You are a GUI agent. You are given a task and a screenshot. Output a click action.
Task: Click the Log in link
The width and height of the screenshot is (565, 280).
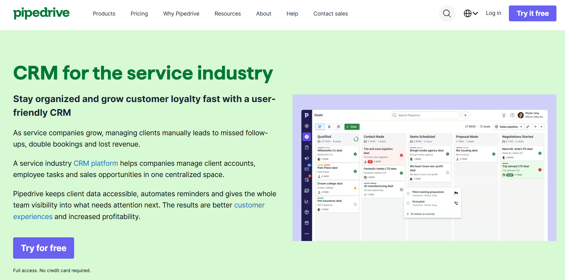pyautogui.click(x=493, y=13)
